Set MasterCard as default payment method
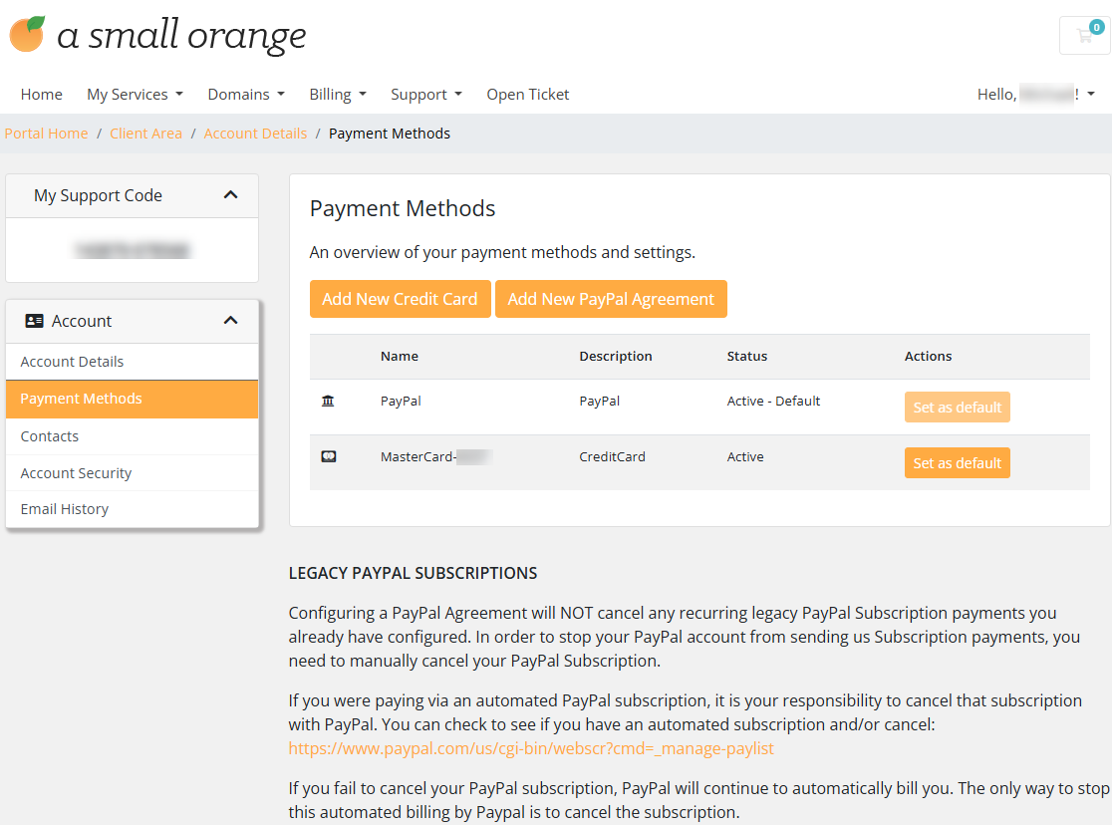This screenshot has height=825, width=1112. click(x=957, y=463)
